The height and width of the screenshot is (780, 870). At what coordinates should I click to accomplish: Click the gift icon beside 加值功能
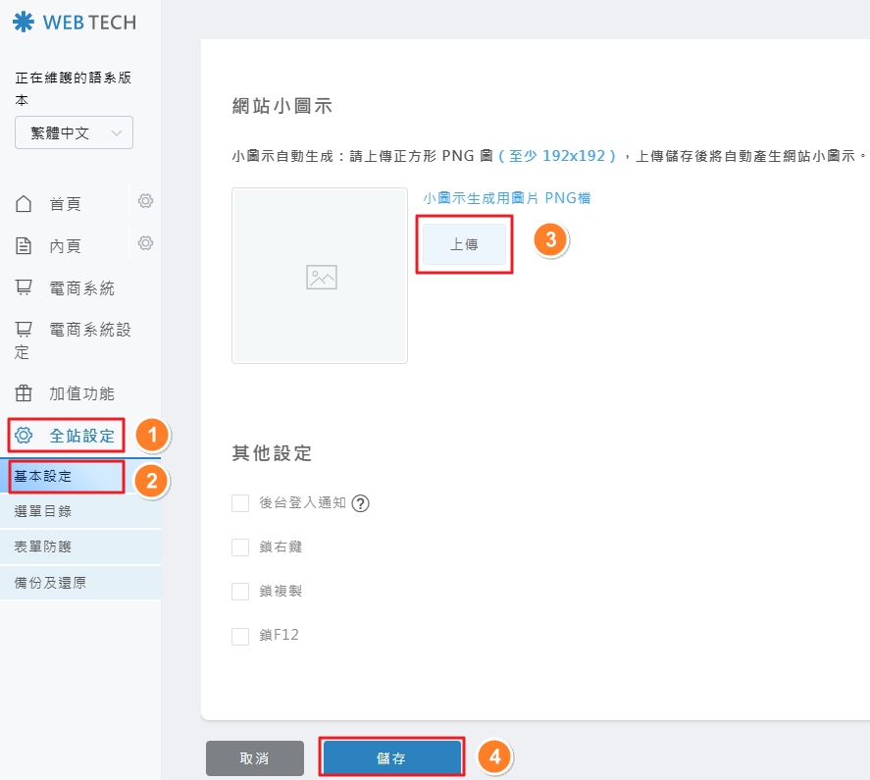(25, 393)
